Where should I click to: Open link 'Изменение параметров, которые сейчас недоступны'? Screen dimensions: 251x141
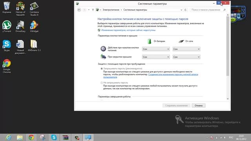tap(128, 30)
